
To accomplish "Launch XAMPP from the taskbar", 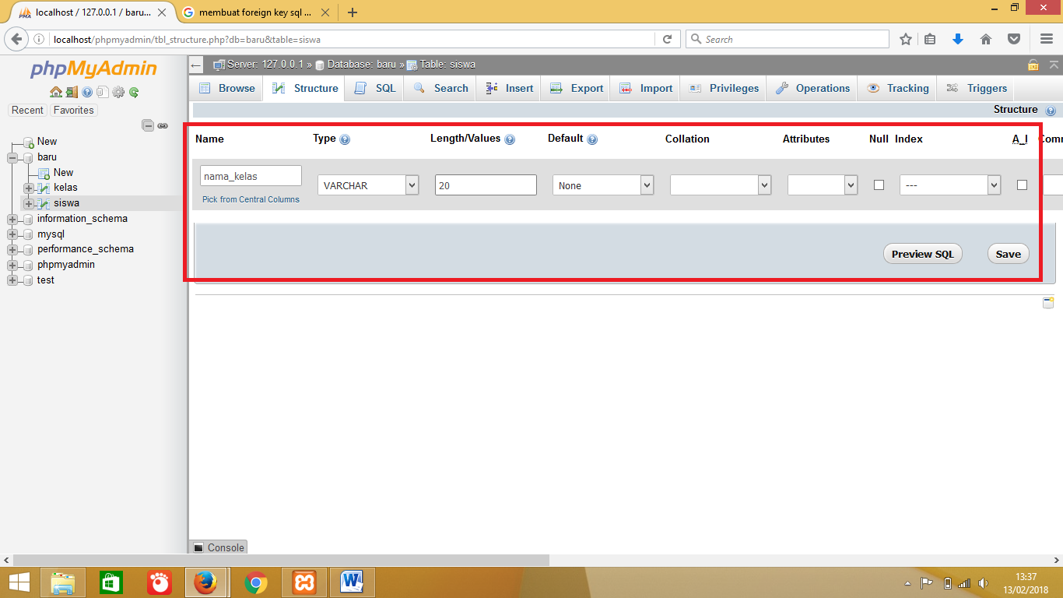I will tap(303, 582).
